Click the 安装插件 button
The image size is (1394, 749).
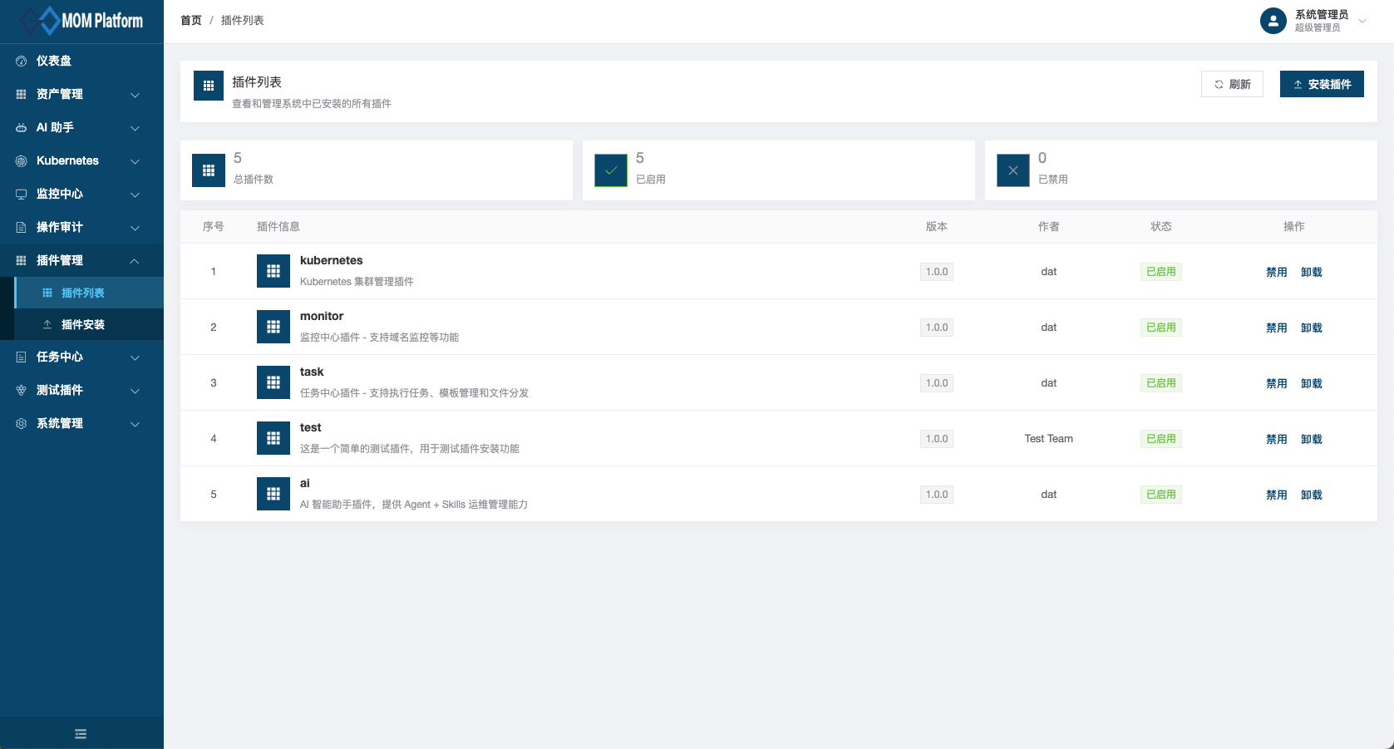[x=1322, y=84]
